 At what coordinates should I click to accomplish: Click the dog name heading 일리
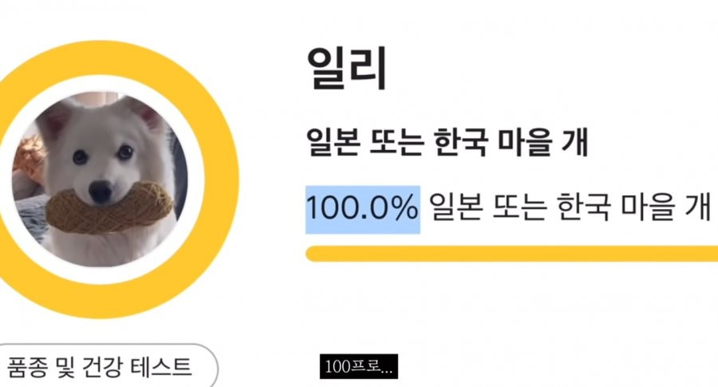(x=347, y=69)
